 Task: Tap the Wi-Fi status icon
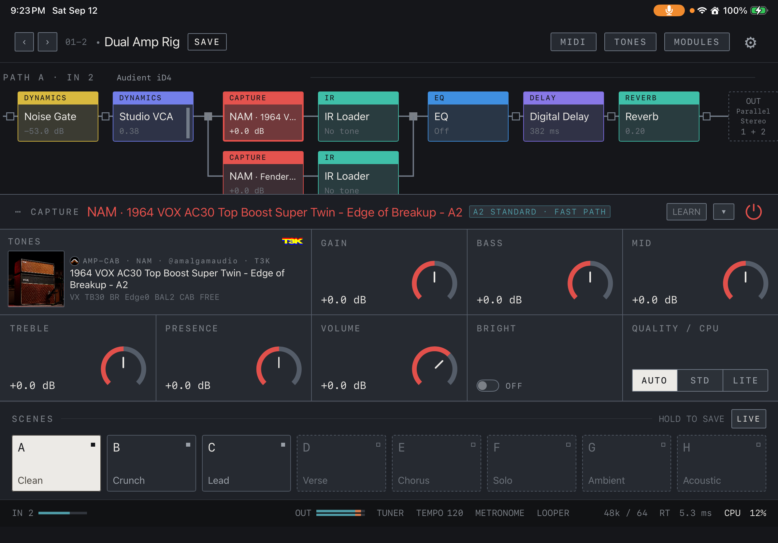coord(702,10)
